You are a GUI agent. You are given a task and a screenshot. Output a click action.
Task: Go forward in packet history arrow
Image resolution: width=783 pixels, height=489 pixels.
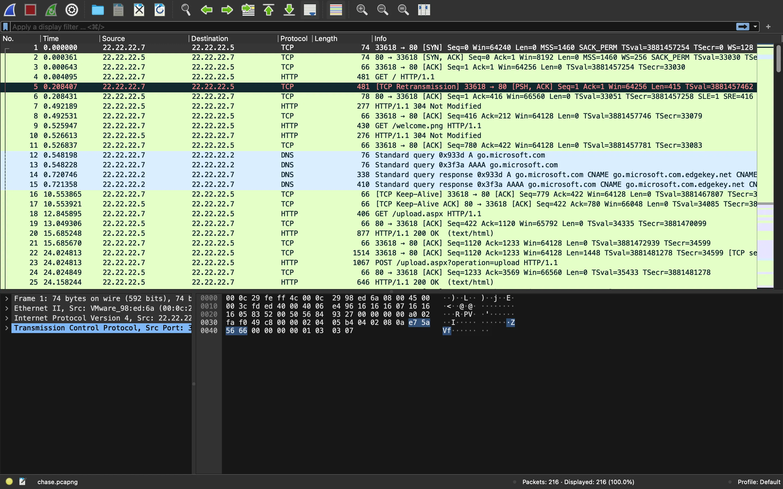pyautogui.click(x=227, y=10)
